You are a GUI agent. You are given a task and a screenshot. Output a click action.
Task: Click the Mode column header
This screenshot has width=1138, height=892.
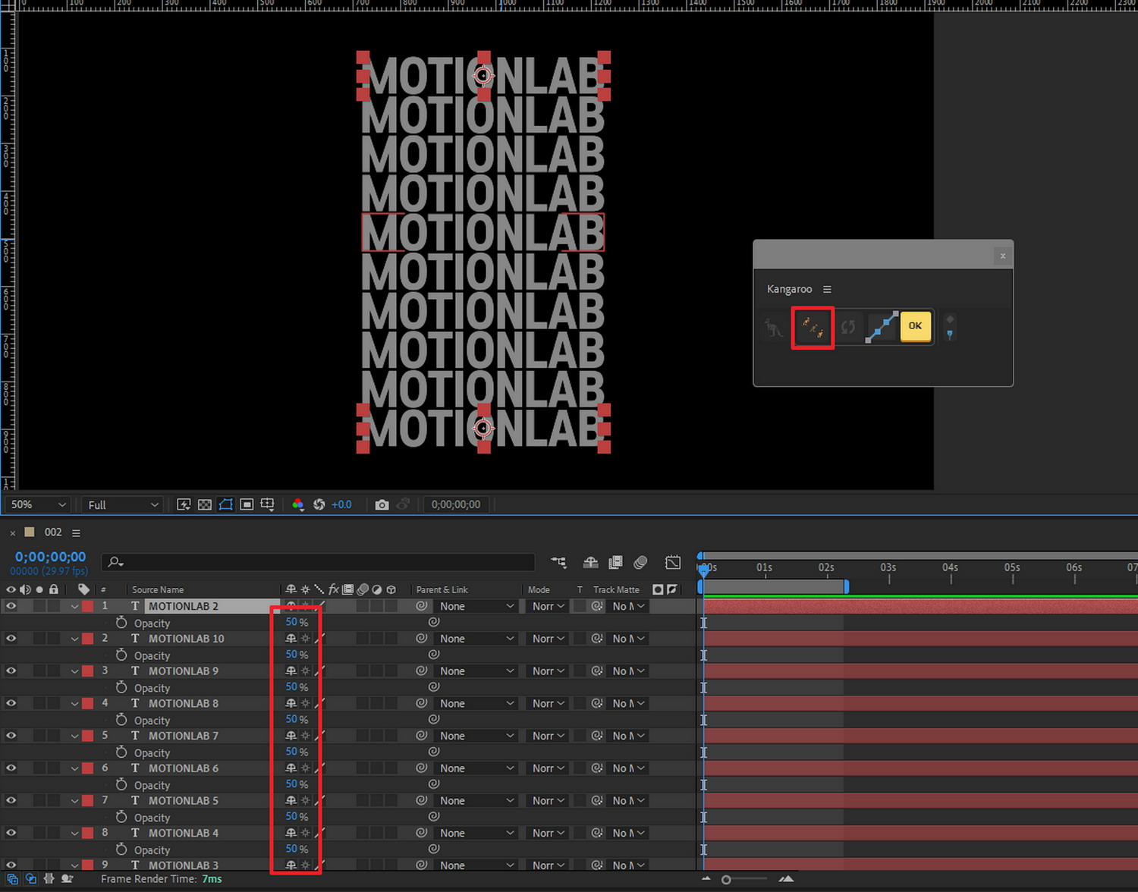539,589
